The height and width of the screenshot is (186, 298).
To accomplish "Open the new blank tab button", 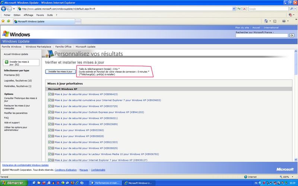I will click(x=78, y=22).
